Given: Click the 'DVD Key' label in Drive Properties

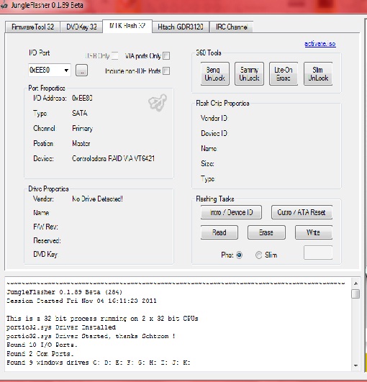Looking at the screenshot, I should 45,255.
